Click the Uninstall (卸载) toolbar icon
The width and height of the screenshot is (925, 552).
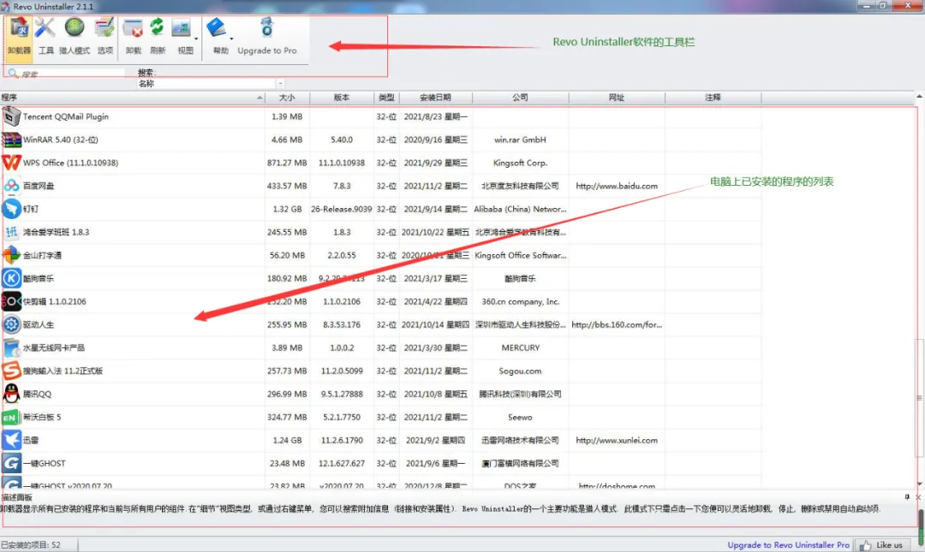133,30
